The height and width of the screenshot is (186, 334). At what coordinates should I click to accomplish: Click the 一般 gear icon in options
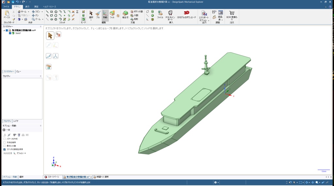4,130
